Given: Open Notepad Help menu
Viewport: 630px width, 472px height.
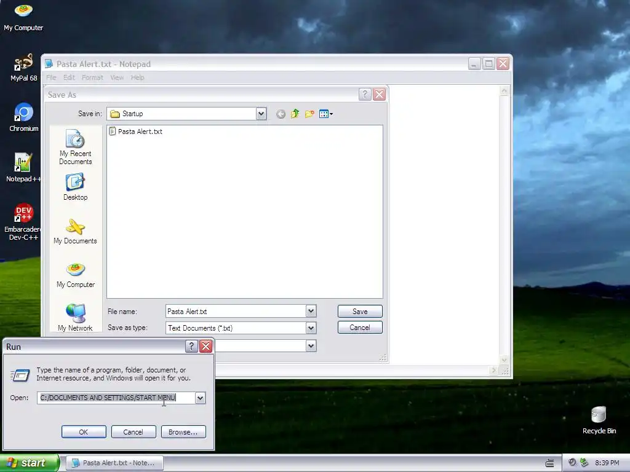Looking at the screenshot, I should (x=137, y=77).
